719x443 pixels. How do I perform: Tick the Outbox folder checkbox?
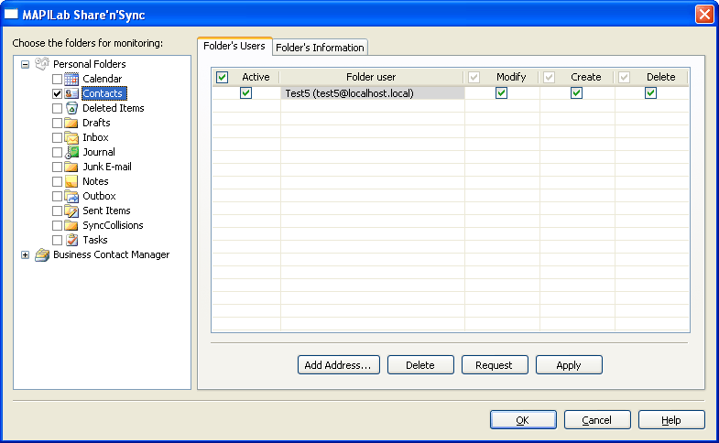click(57, 197)
